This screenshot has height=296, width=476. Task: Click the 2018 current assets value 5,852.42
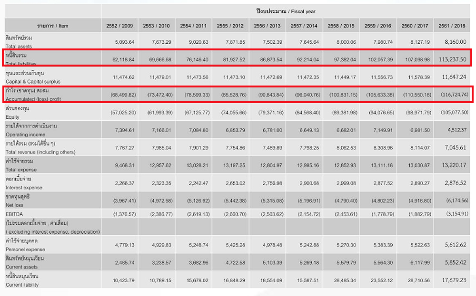[453, 263]
